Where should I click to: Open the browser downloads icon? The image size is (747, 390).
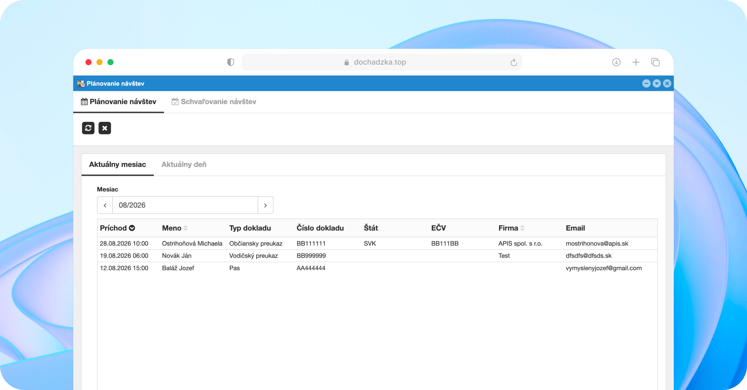tap(616, 62)
